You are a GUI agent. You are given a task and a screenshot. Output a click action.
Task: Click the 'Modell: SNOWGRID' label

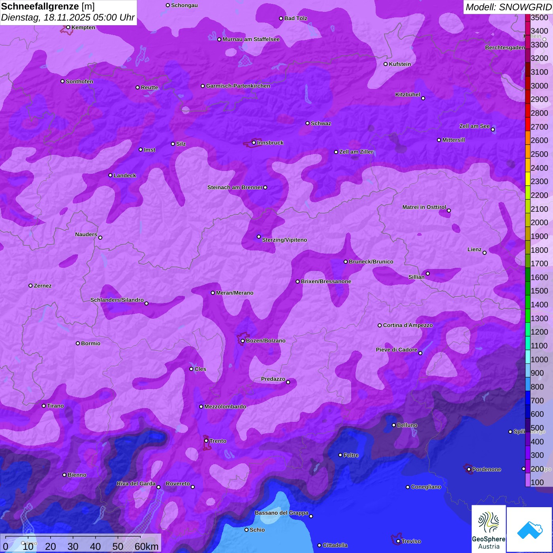coord(508,7)
